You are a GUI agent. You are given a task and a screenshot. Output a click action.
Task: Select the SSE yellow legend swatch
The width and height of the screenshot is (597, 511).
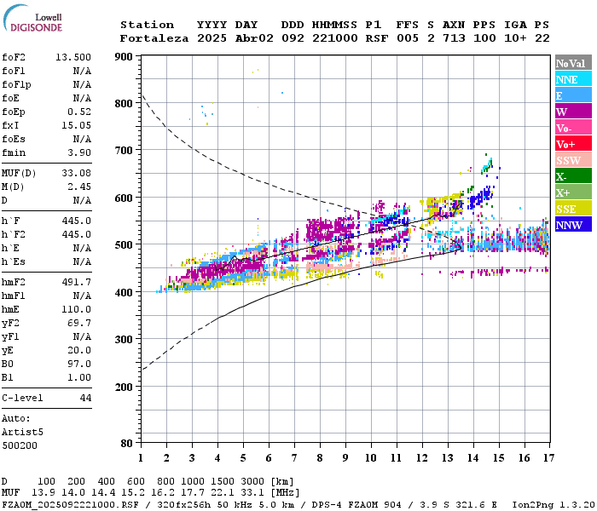(x=573, y=209)
